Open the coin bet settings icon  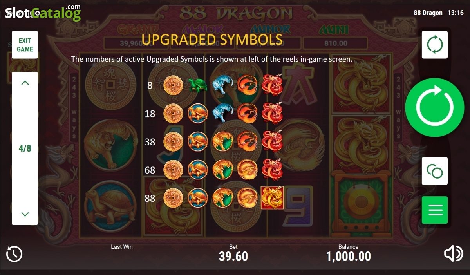click(x=435, y=171)
